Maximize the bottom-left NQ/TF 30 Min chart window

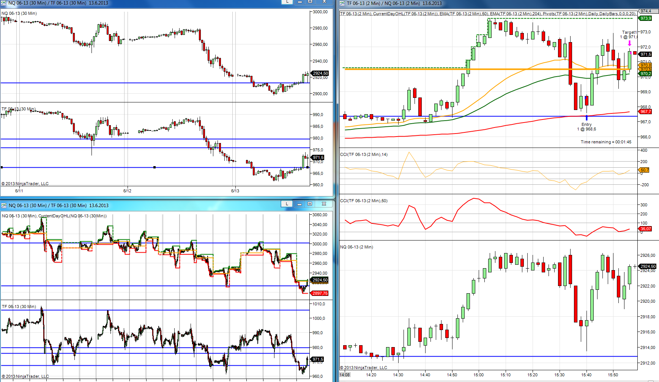310,204
